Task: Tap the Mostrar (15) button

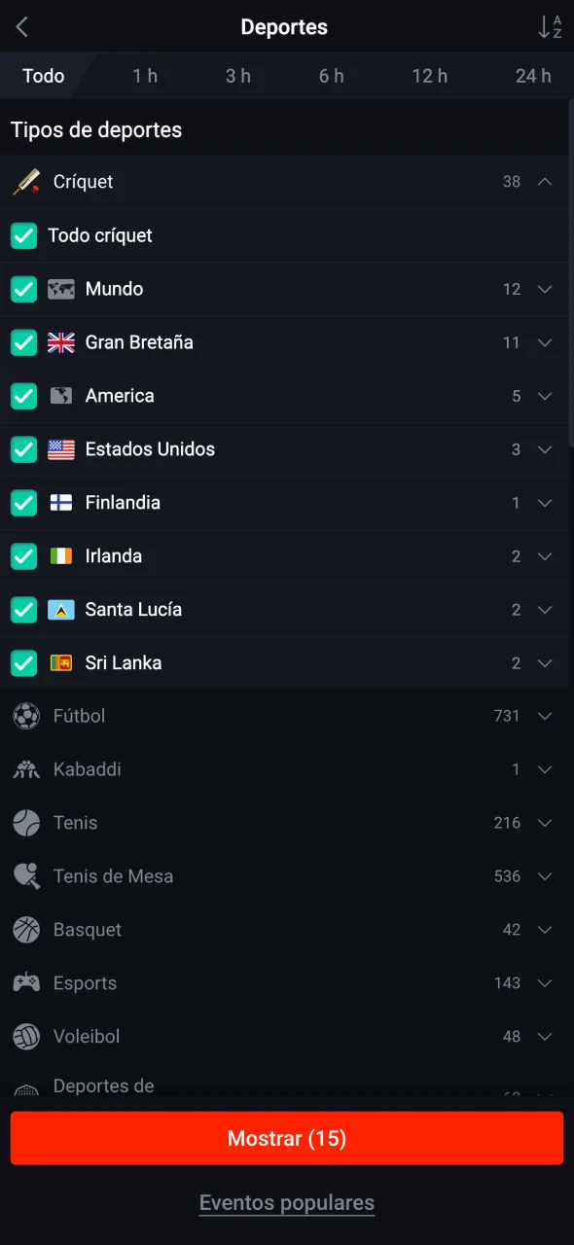Action: 287,1138
